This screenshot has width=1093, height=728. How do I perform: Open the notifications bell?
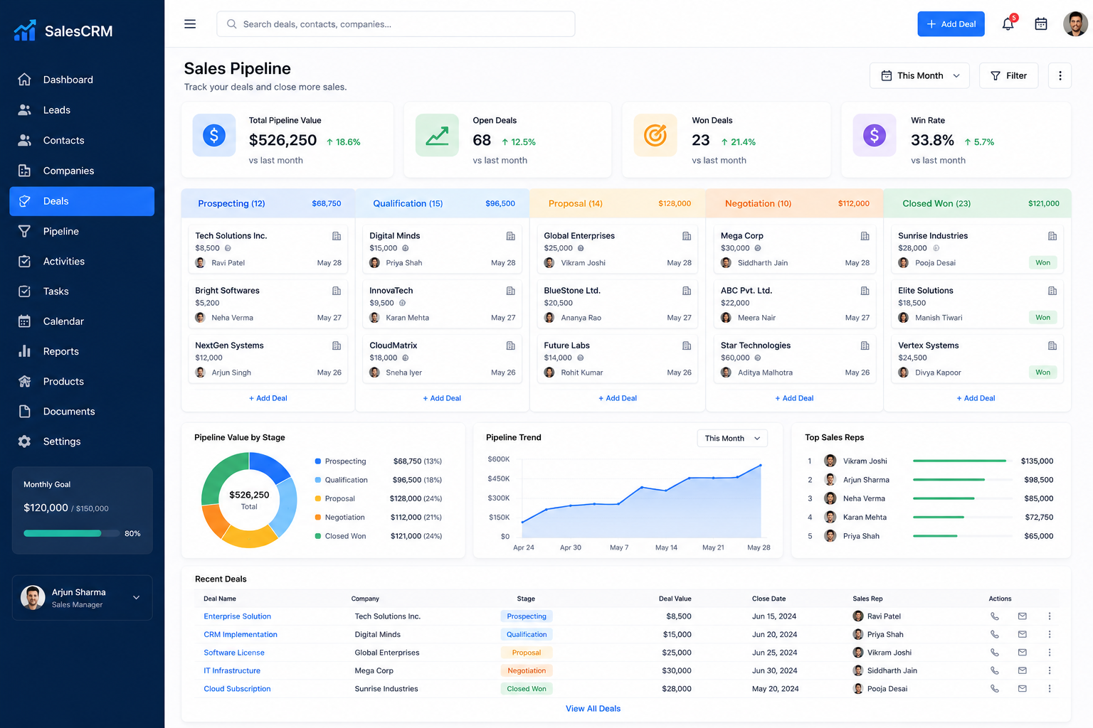(x=1008, y=23)
